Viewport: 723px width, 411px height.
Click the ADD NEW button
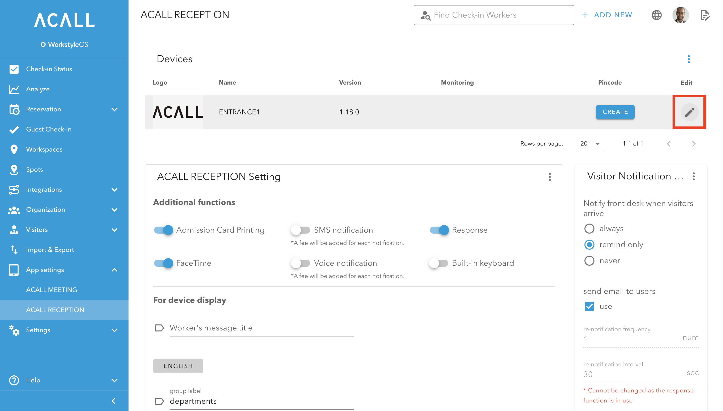point(607,15)
